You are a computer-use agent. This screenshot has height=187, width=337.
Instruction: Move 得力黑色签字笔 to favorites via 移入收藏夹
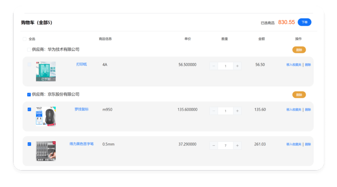point(294,144)
